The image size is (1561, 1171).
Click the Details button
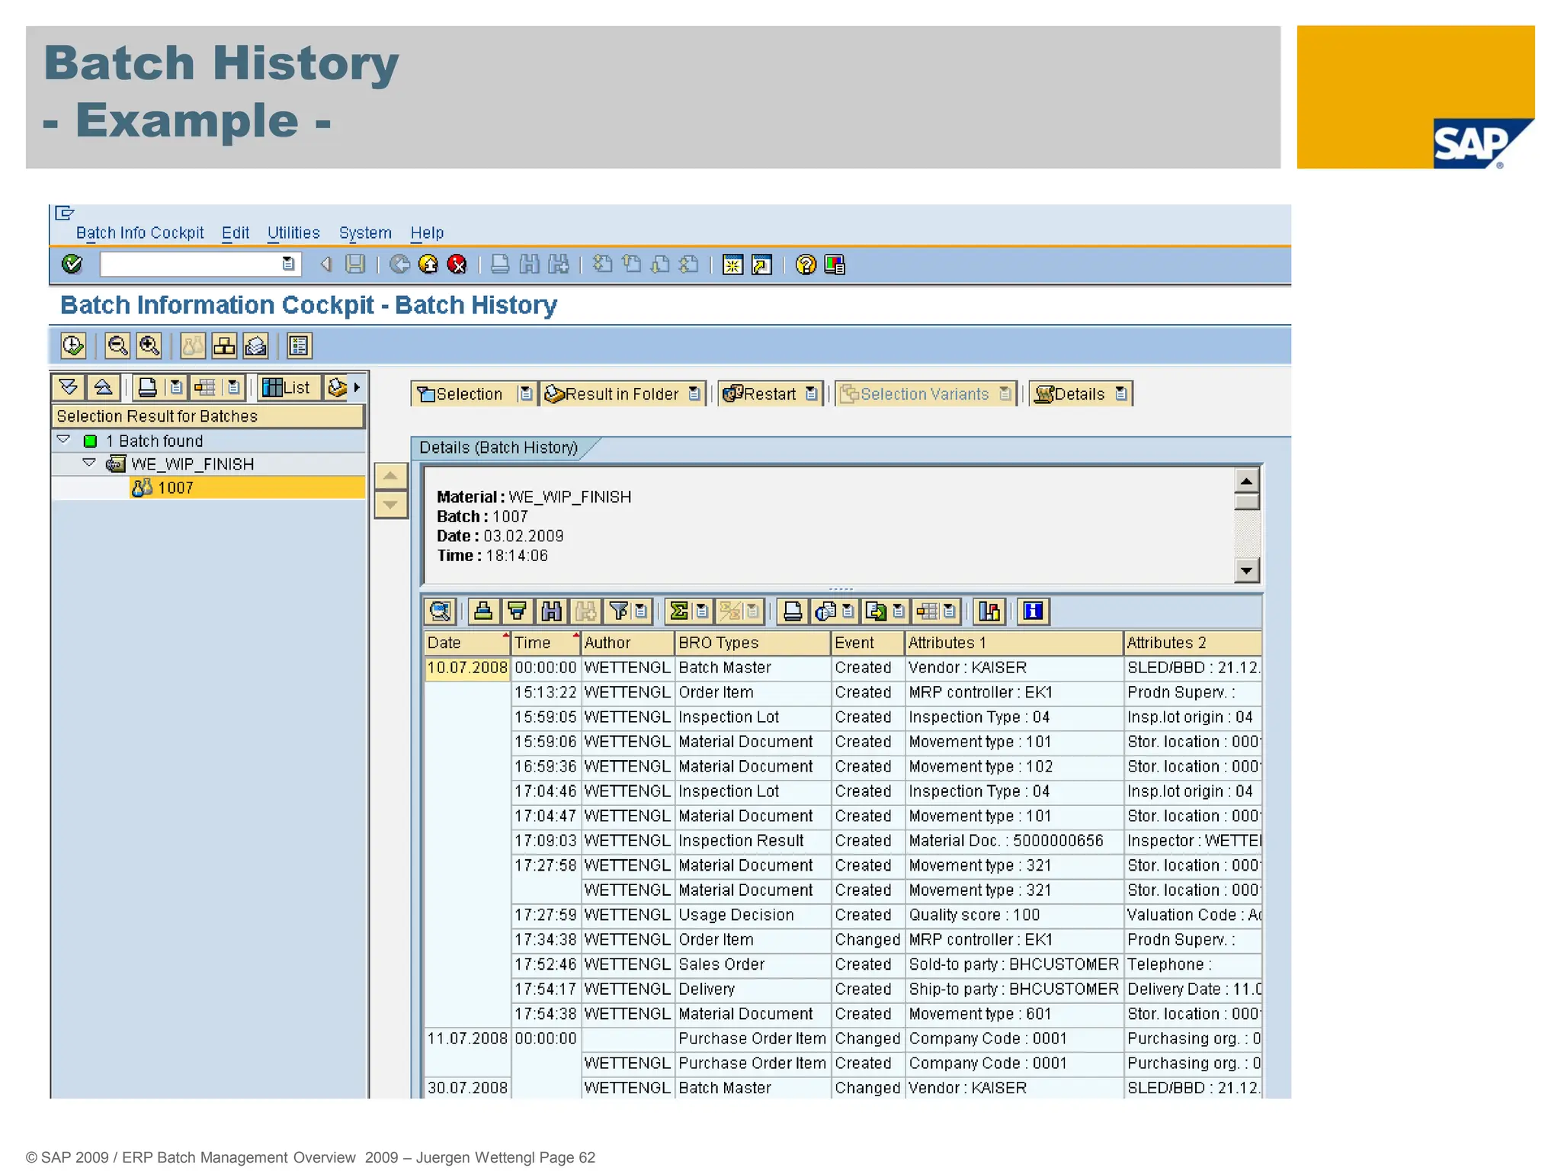tap(1071, 393)
